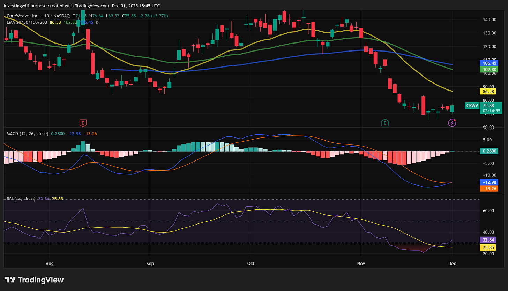Click the 120.00 price axis tick
508x291 pixels.
pos(490,46)
